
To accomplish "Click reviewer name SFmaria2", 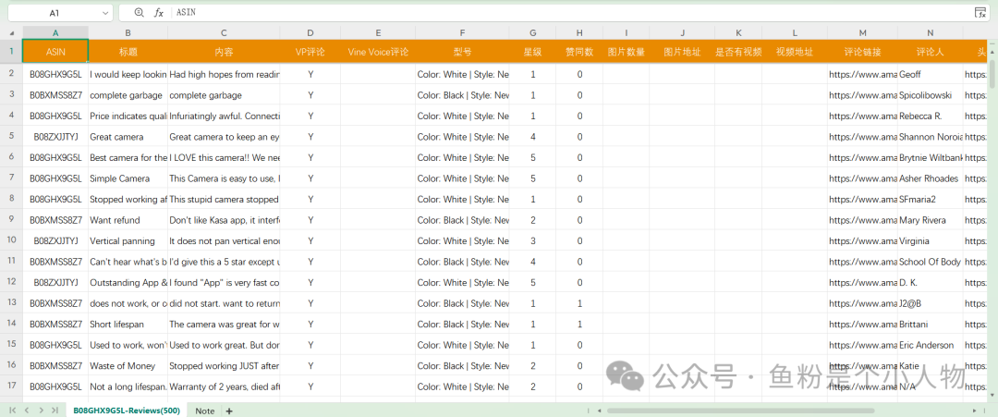I will coord(918,200).
